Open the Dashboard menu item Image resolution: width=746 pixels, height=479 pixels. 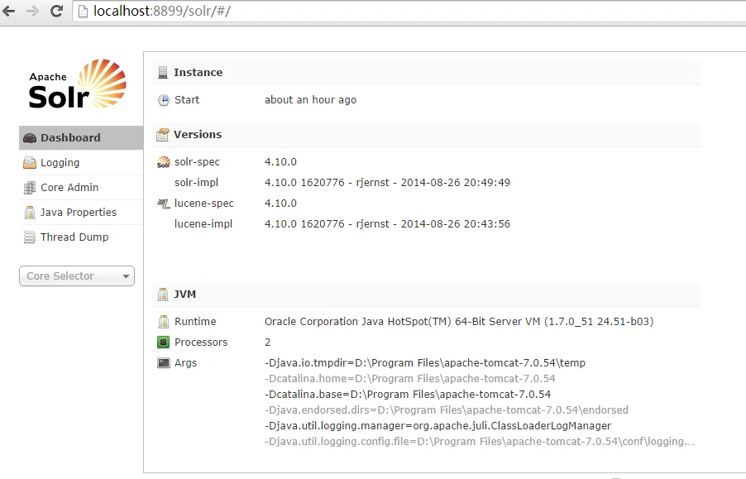pyautogui.click(x=81, y=138)
